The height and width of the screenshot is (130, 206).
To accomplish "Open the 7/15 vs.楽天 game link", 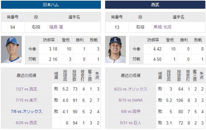I will coord(26,100).
